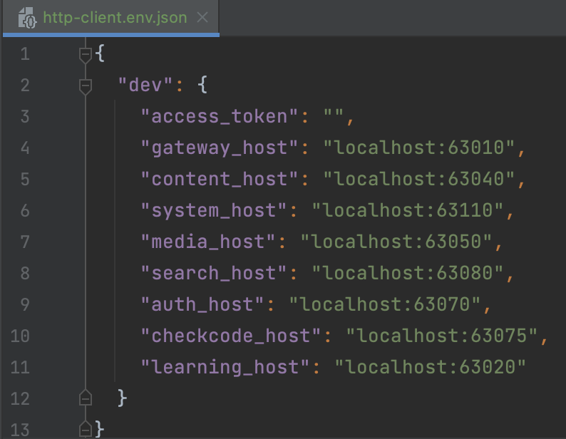Click line number 10 in the gutter

click(20, 336)
